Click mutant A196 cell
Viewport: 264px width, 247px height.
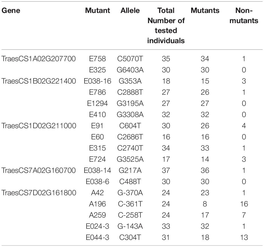pyautogui.click(x=97, y=204)
